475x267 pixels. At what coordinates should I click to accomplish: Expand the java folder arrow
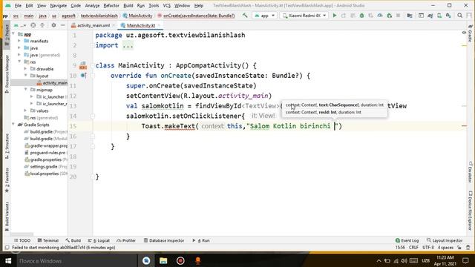(19, 47)
